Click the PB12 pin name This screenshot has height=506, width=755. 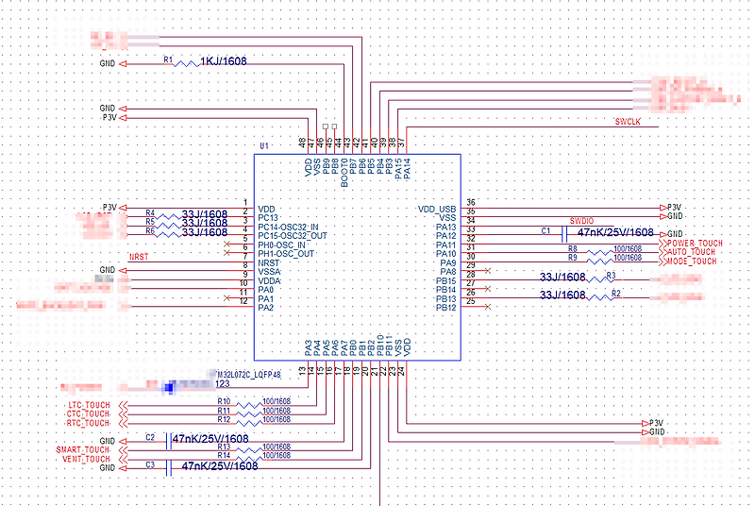click(445, 308)
